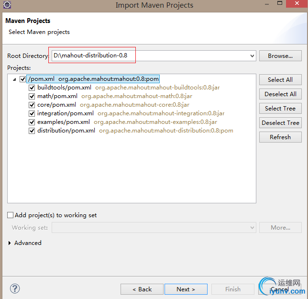
Task: Click mahout-math:0.8:jar artifact text
Action: (137, 96)
